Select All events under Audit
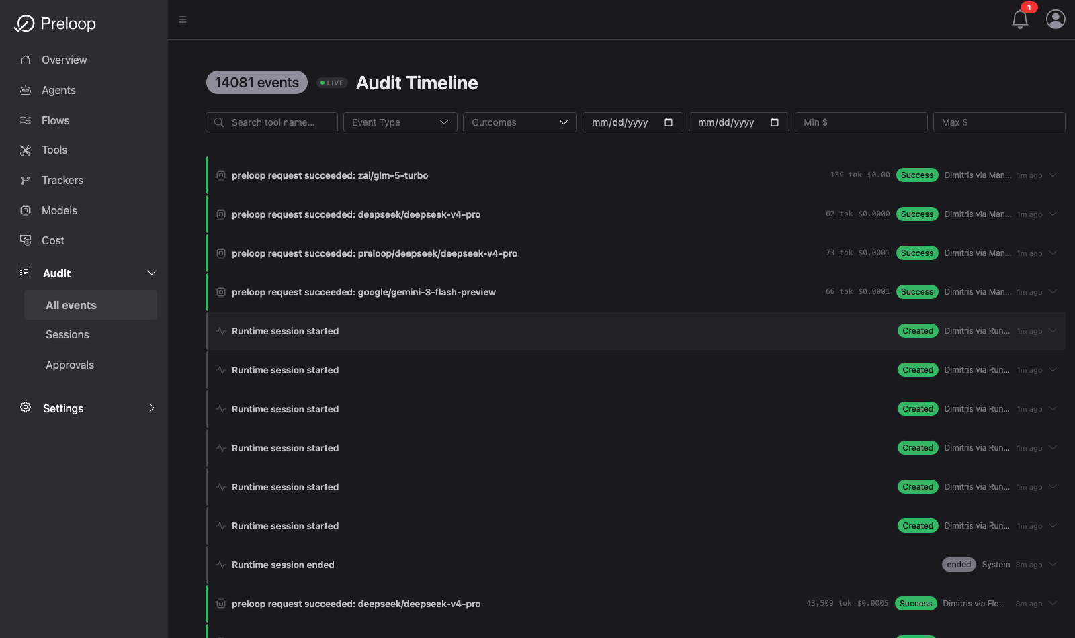Screen dimensions: 1075x638 [x=91, y=305]
